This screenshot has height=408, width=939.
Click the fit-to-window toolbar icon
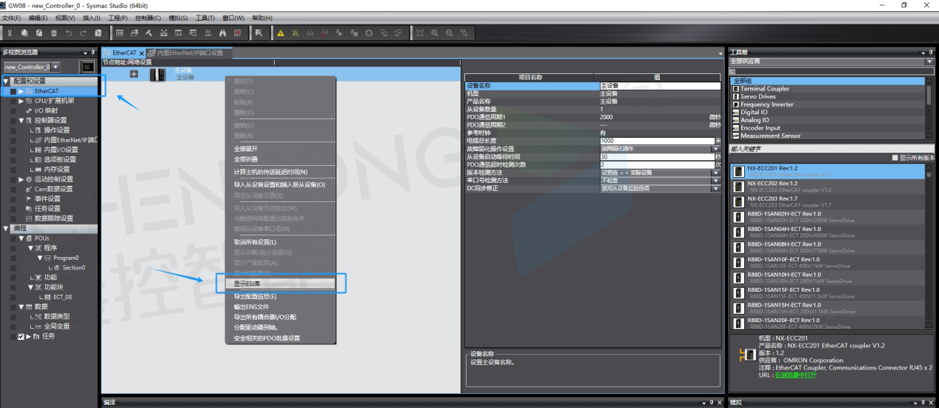[420, 33]
